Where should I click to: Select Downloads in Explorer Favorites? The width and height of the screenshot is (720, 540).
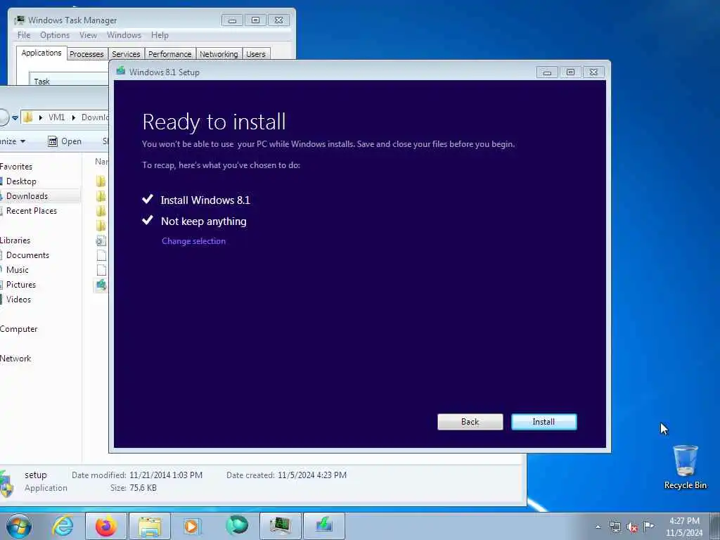click(27, 196)
